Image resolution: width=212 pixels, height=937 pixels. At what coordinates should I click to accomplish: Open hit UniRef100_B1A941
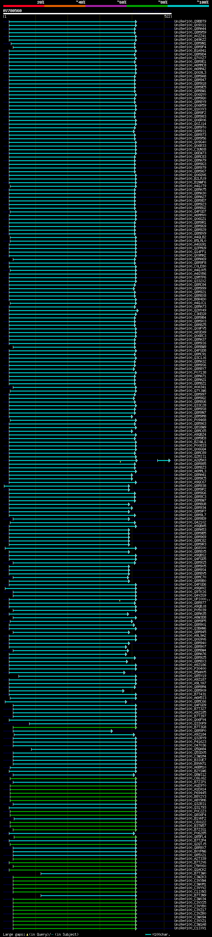pos(190,51)
